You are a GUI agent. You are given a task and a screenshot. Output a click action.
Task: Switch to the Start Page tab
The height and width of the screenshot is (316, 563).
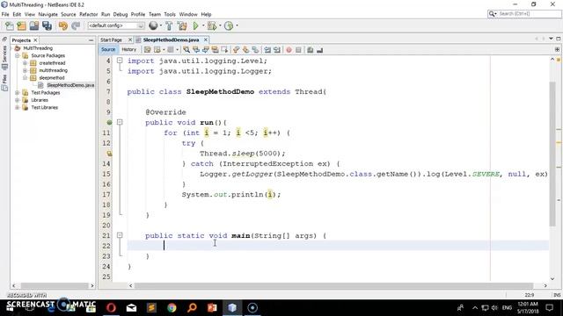(x=112, y=39)
